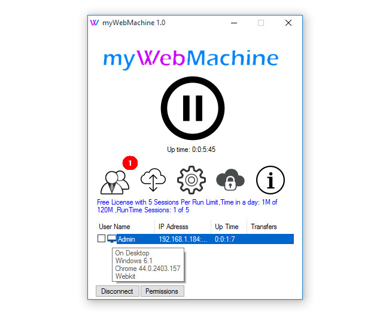This screenshot has height=329, width=389.
Task: Click the Free License status text
Action: pos(187,206)
